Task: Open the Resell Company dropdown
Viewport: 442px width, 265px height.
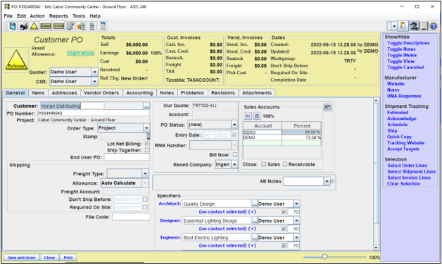Action: pos(234,164)
